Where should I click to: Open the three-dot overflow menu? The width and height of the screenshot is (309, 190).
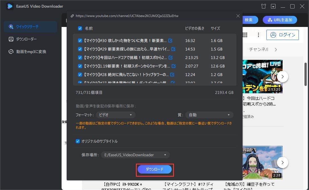(x=258, y=35)
